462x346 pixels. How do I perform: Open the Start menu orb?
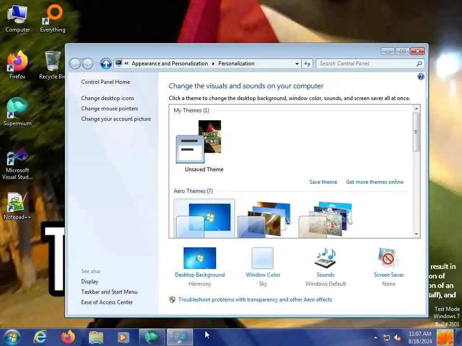(x=12, y=337)
